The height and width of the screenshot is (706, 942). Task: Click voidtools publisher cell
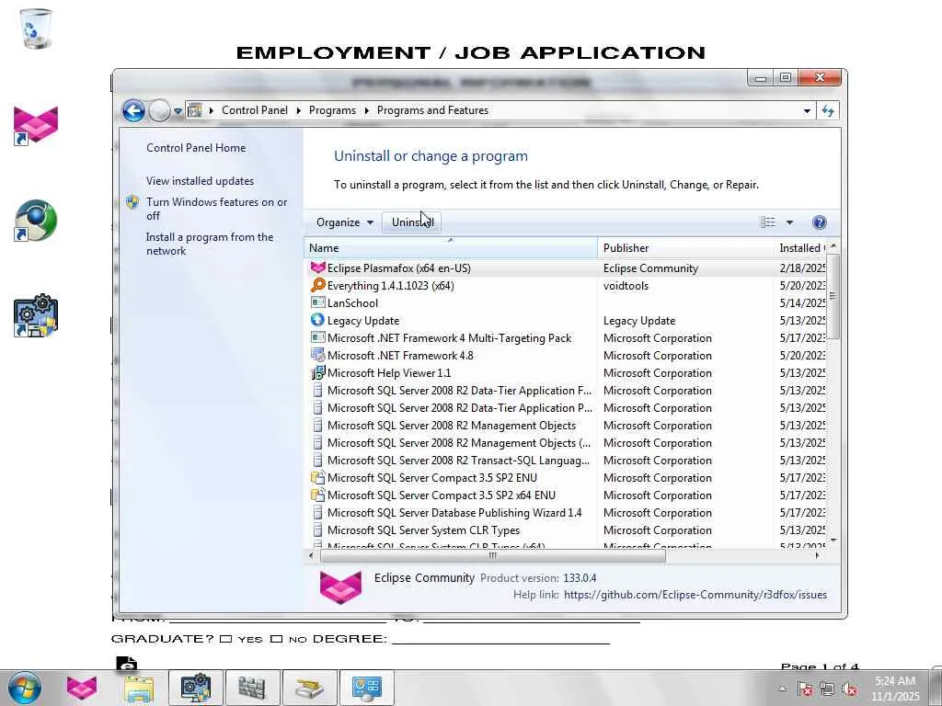[x=626, y=286]
